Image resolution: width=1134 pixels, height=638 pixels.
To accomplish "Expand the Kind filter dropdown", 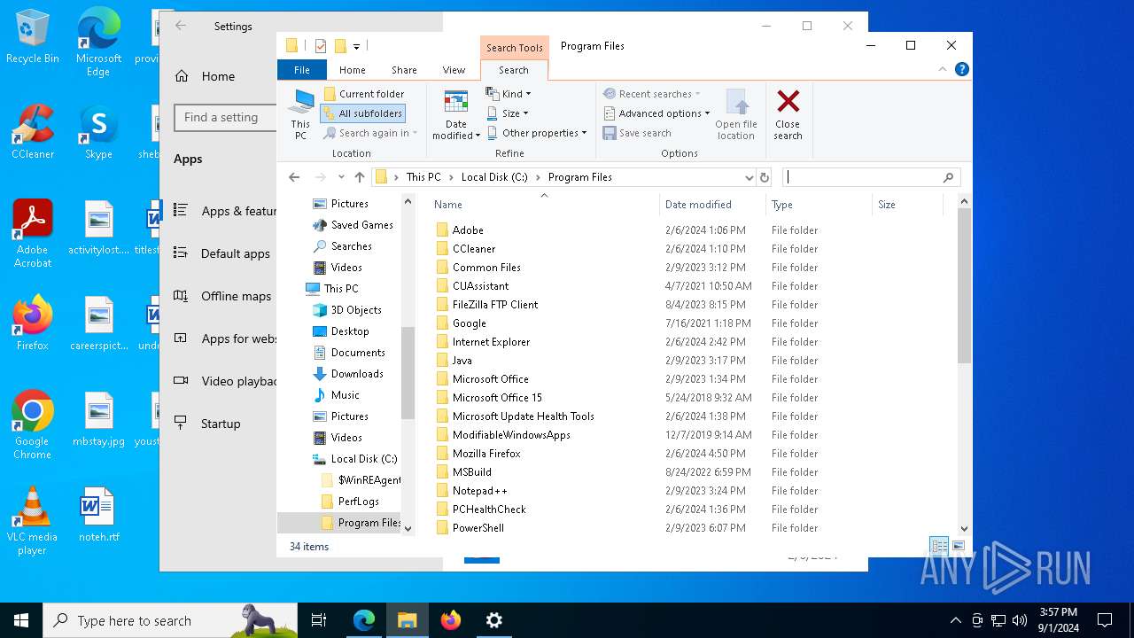I will [x=509, y=94].
